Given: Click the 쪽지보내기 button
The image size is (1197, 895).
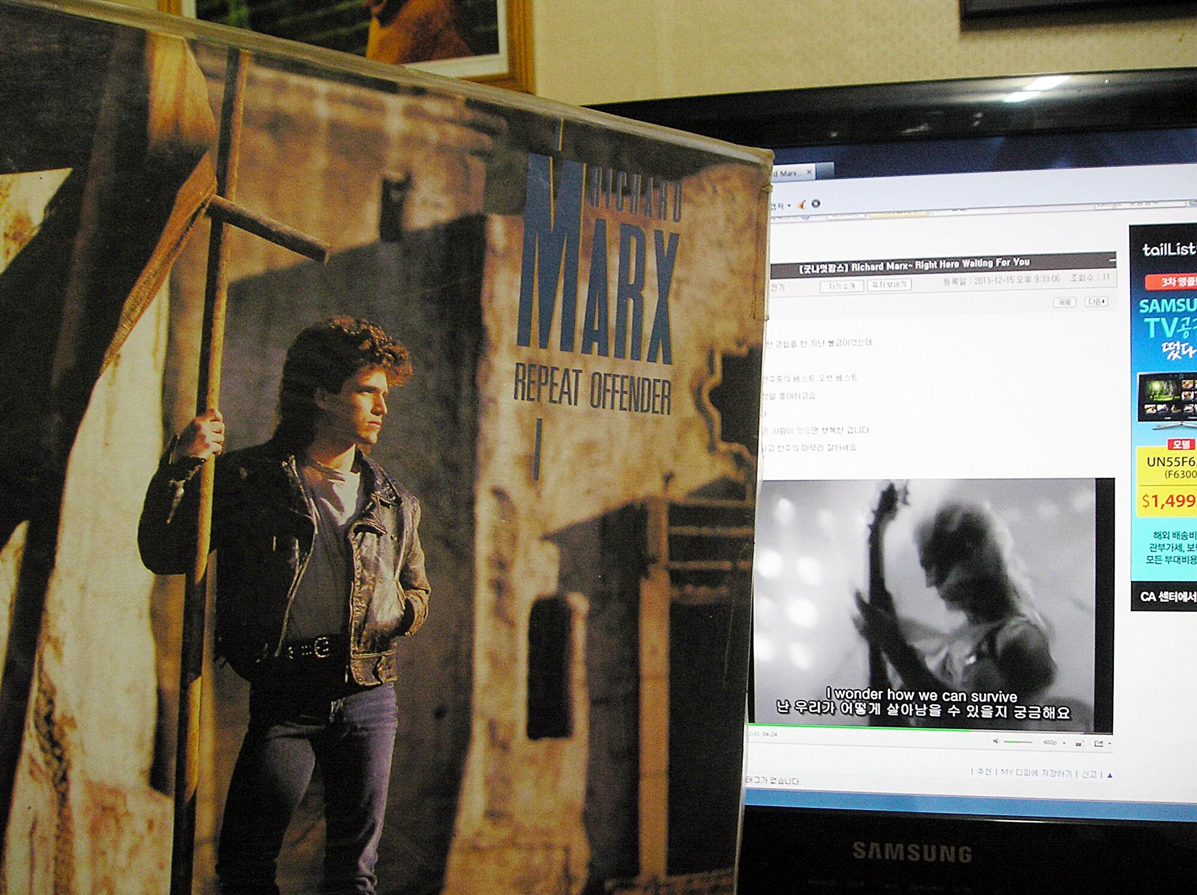Looking at the screenshot, I should click(889, 285).
